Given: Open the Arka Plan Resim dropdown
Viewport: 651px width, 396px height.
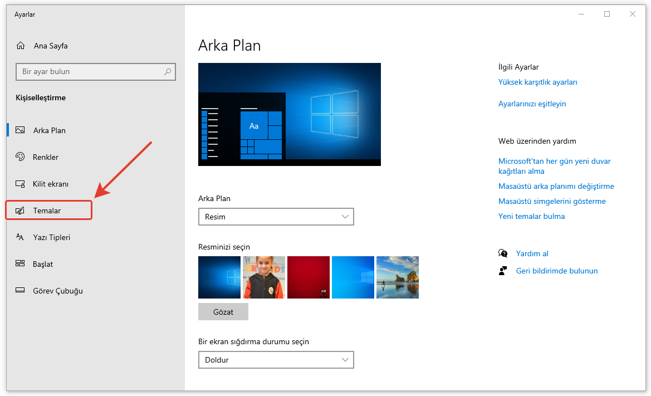Looking at the screenshot, I should tap(276, 217).
